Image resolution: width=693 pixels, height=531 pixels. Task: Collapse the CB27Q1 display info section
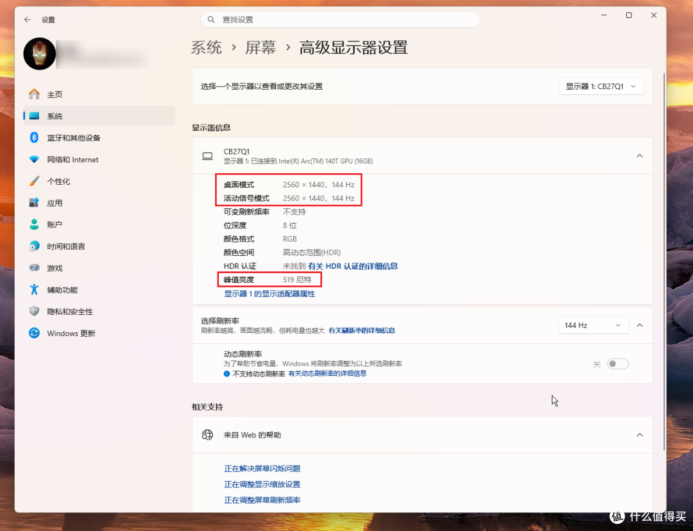640,155
